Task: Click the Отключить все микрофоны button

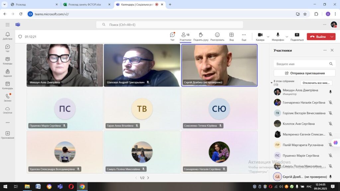Action: point(316,83)
